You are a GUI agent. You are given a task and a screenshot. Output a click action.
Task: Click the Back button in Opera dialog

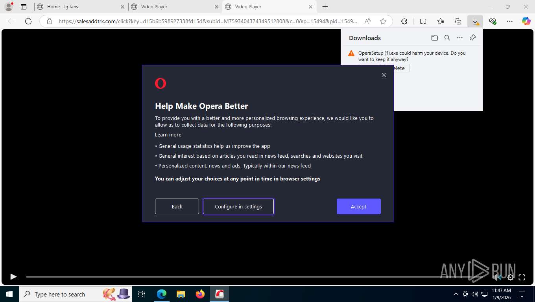pyautogui.click(x=177, y=206)
